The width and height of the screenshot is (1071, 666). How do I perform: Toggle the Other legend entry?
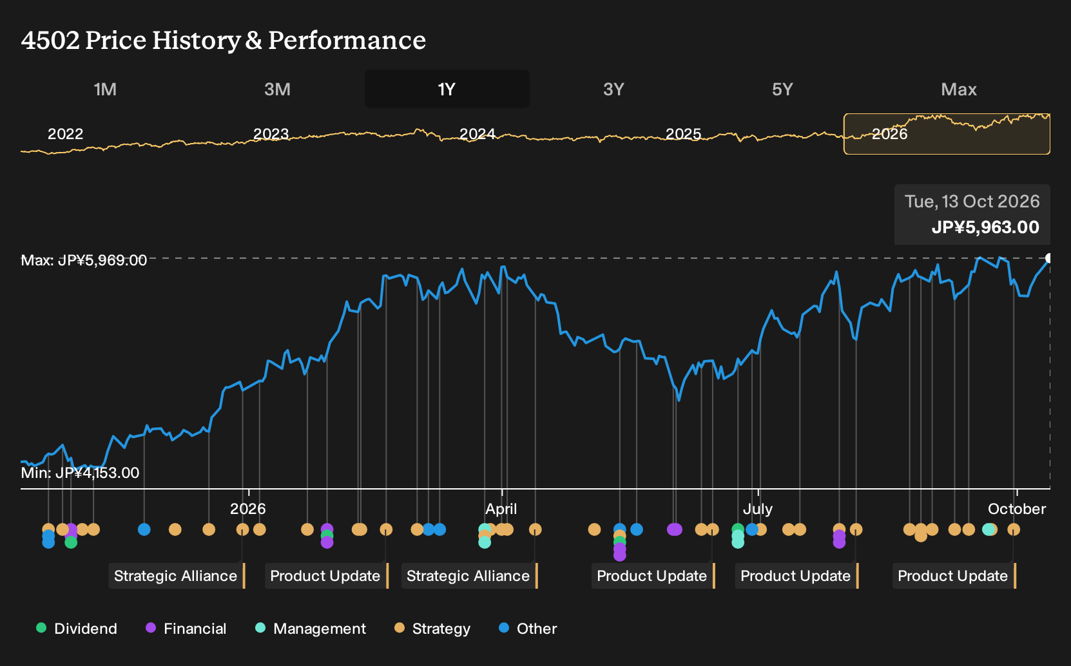528,629
